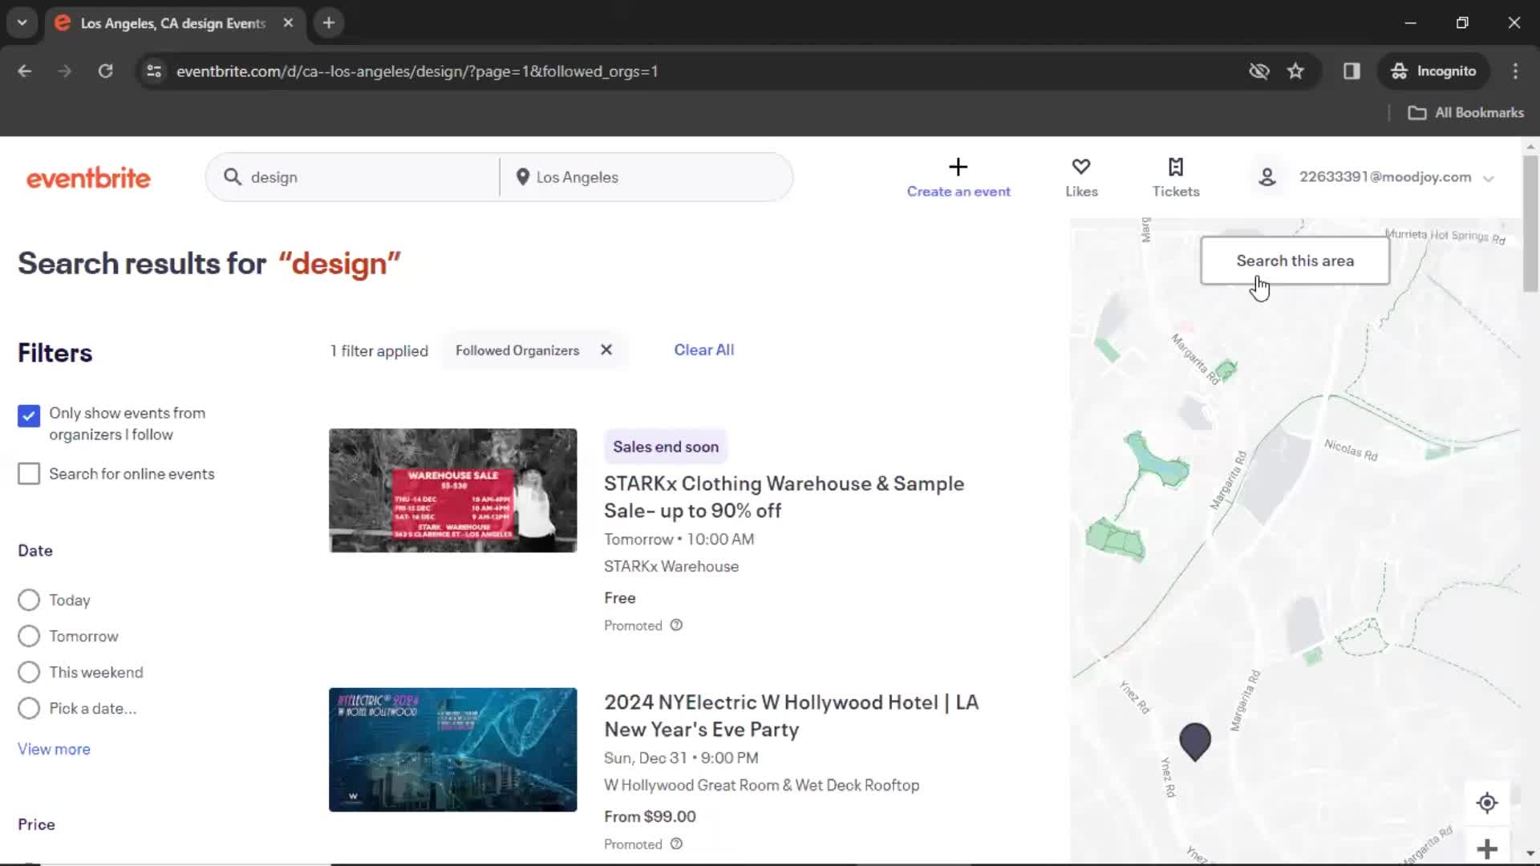1540x866 pixels.
Task: Click the STARKx Warehouse venue text
Action: [671, 566]
